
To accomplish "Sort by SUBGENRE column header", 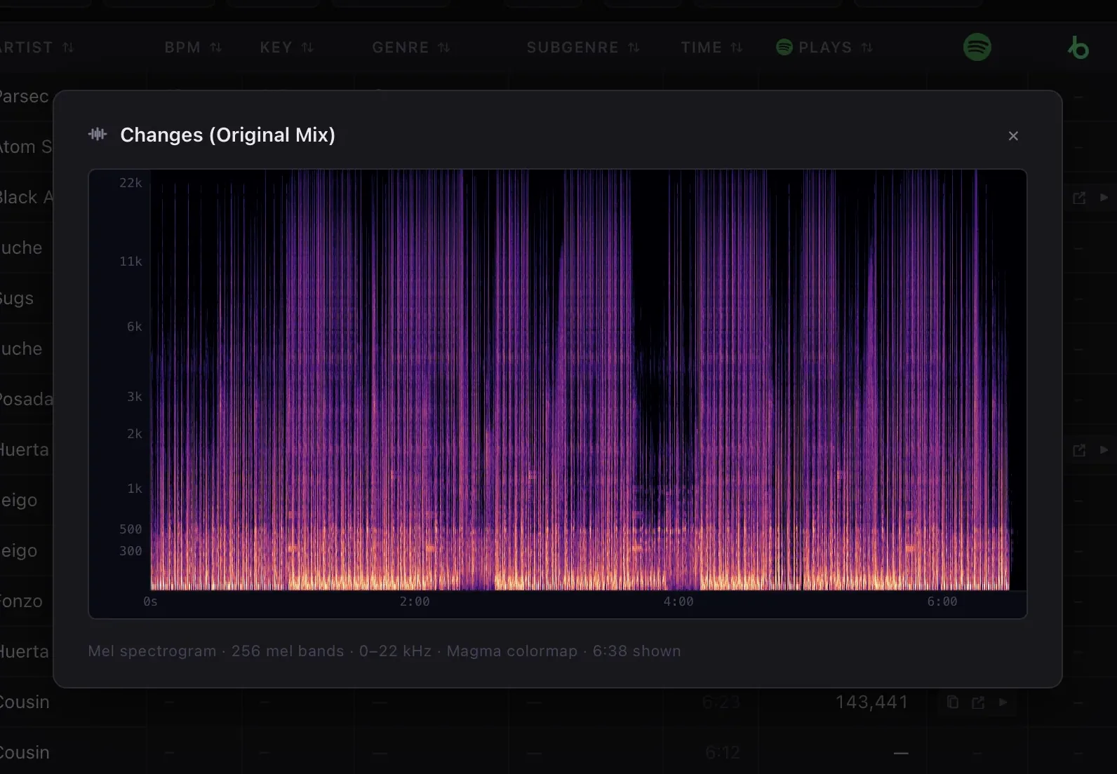I will pos(582,47).
